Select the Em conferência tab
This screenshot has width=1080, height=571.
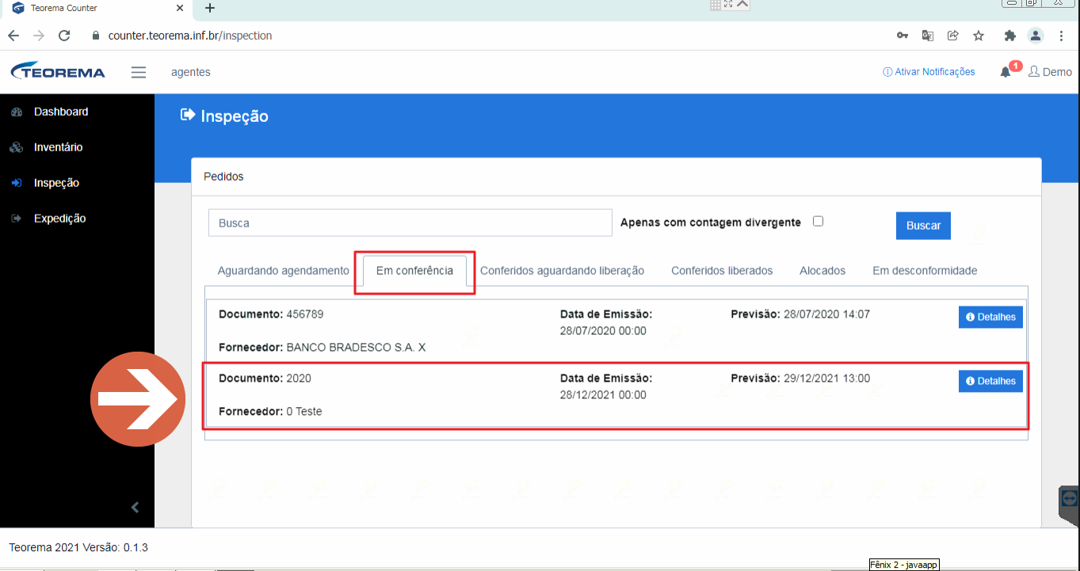pyautogui.click(x=414, y=271)
